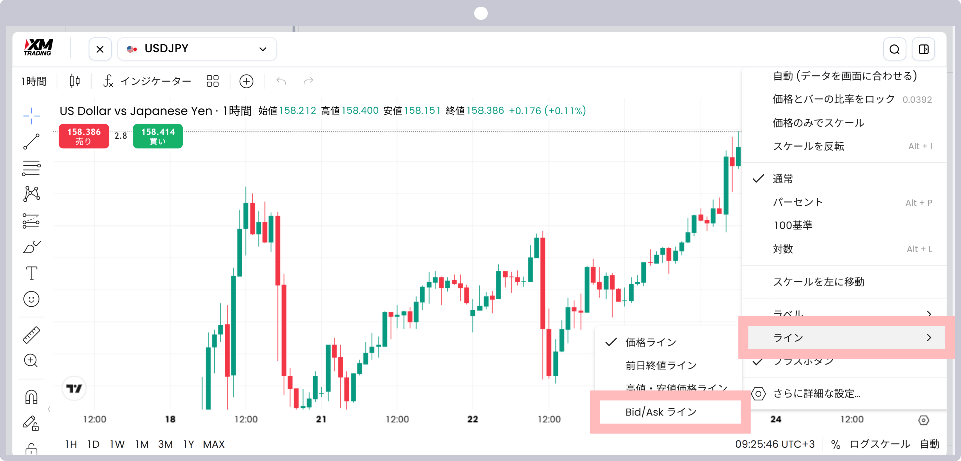The width and height of the screenshot is (961, 461).
Task: Enable 前日終値ライン option
Action: click(x=668, y=365)
